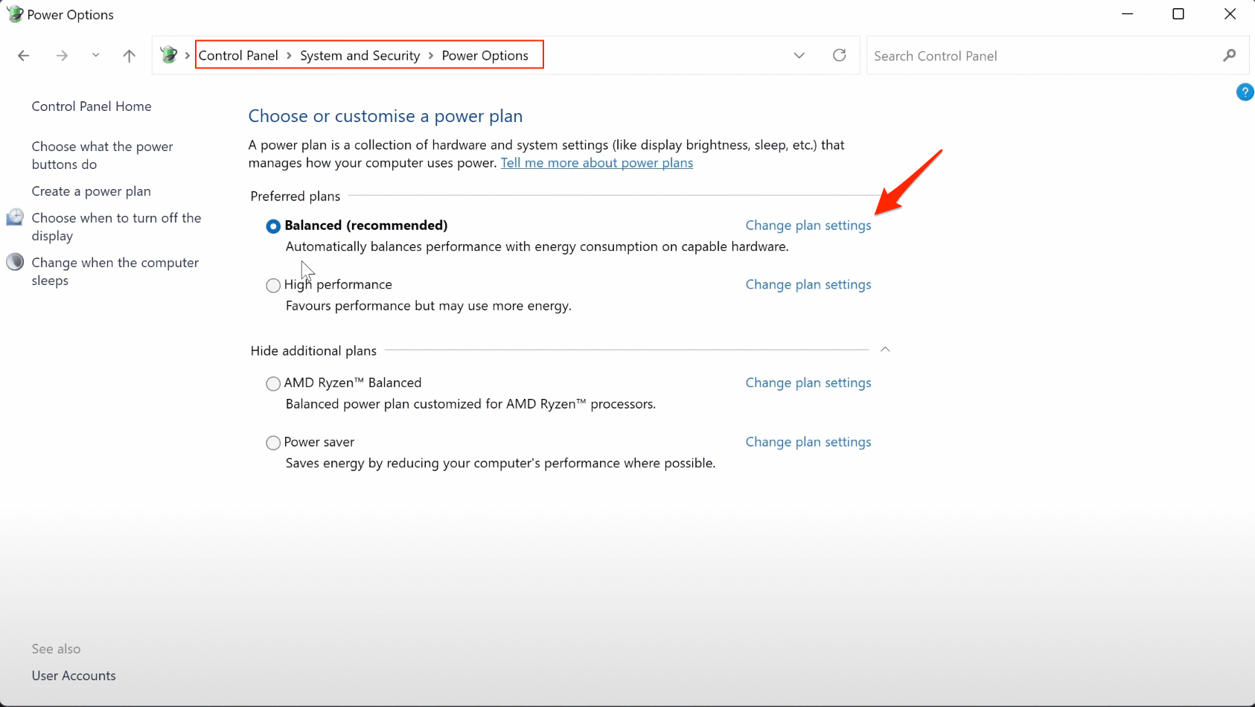Go to System and Security breadcrumb
Image resolution: width=1255 pixels, height=707 pixels.
(360, 56)
